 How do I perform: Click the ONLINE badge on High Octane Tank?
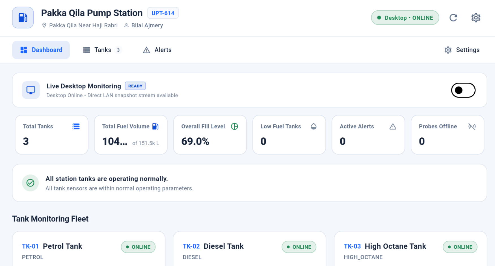[460, 247]
